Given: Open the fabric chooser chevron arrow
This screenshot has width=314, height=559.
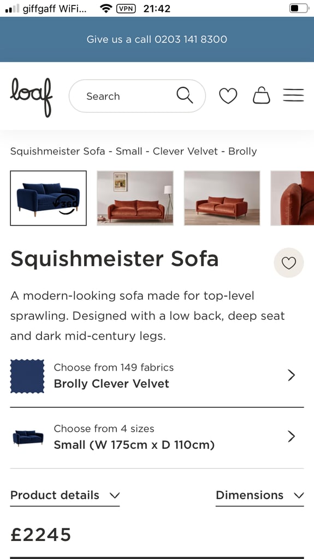Looking at the screenshot, I should (x=292, y=375).
